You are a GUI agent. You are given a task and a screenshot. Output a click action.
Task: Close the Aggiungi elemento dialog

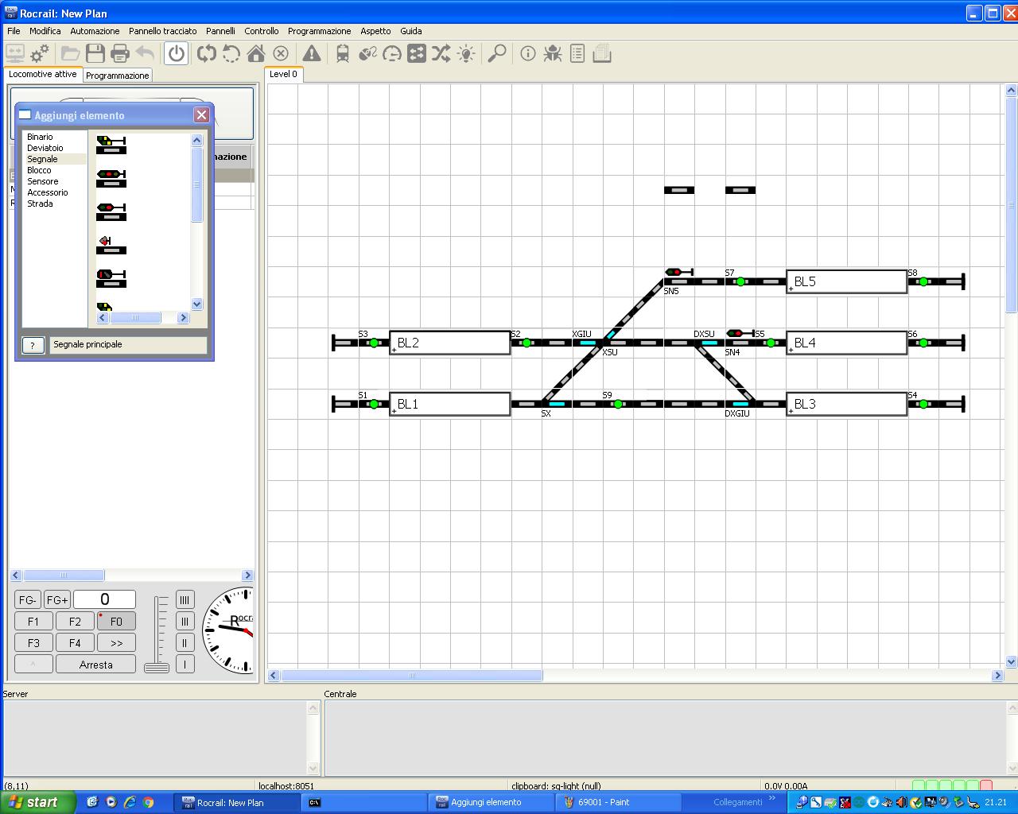(201, 115)
